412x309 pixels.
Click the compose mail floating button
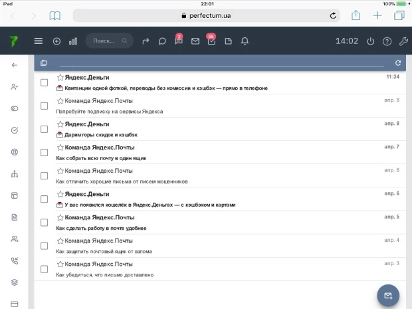[x=388, y=295]
